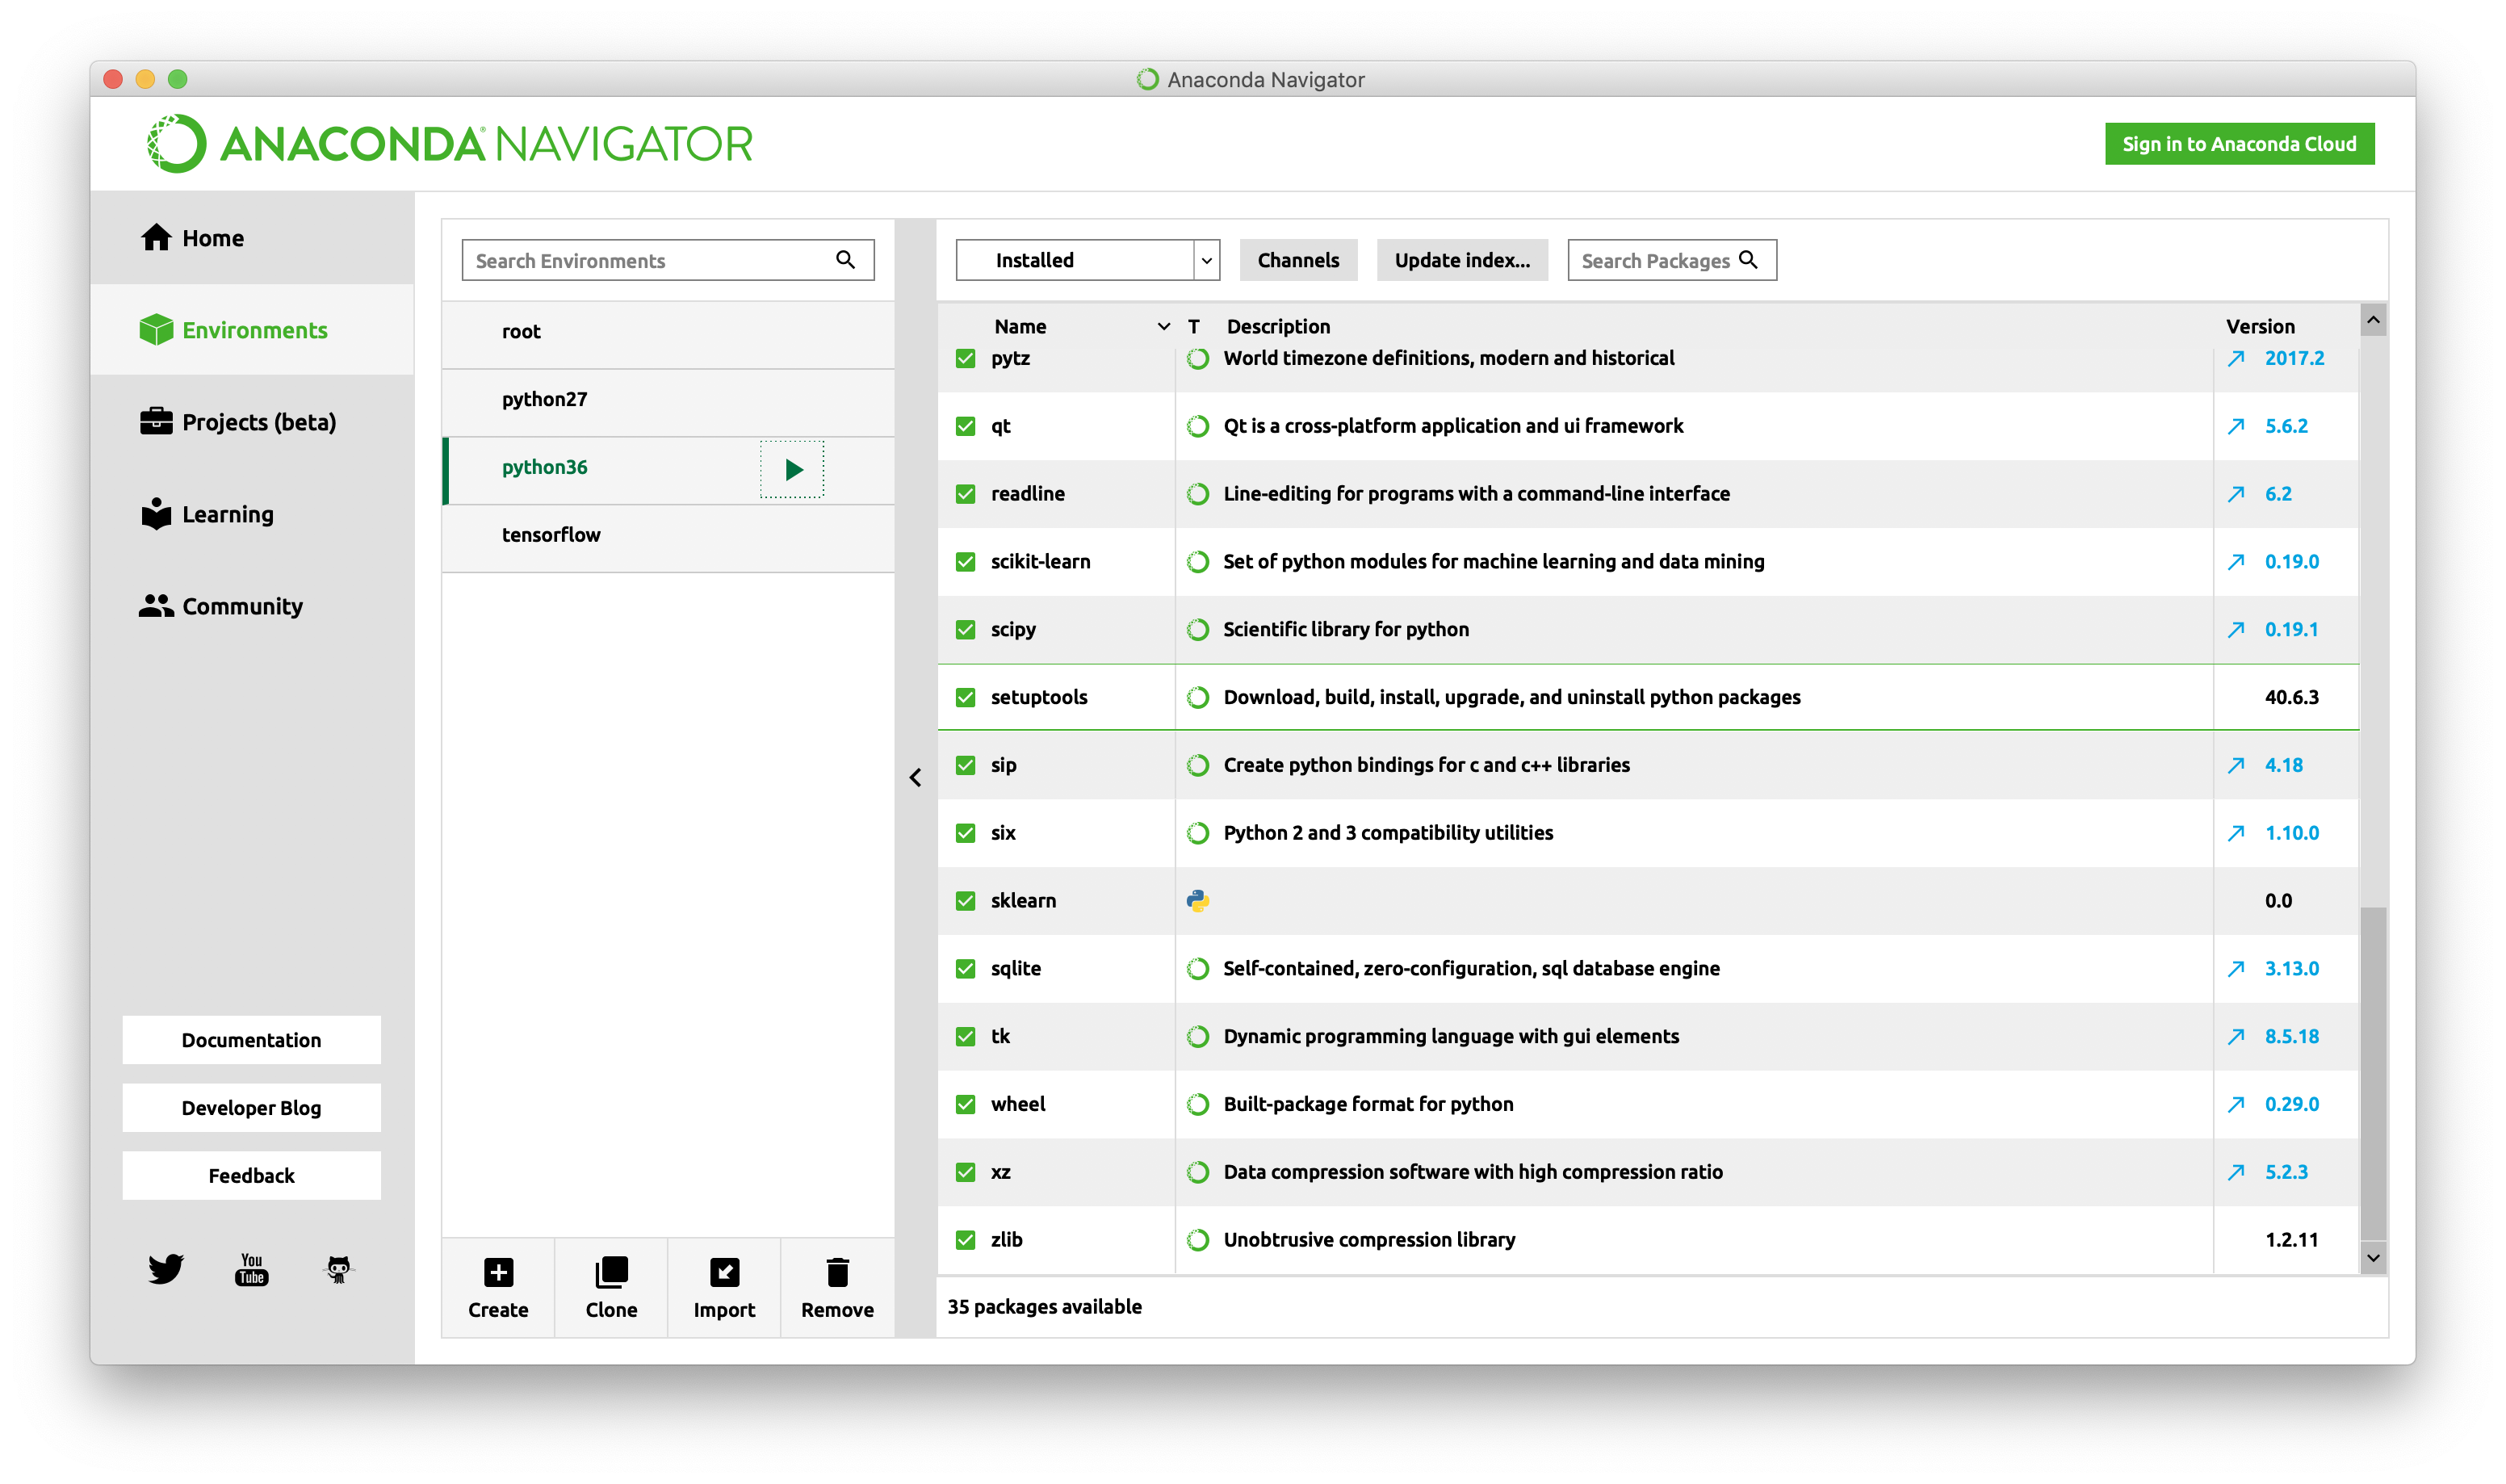Click the upgrade arrow for sip
Image resolution: width=2506 pixels, height=1484 pixels.
point(2236,766)
